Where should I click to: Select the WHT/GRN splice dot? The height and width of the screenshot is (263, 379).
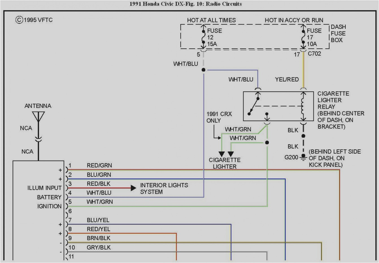(267, 142)
